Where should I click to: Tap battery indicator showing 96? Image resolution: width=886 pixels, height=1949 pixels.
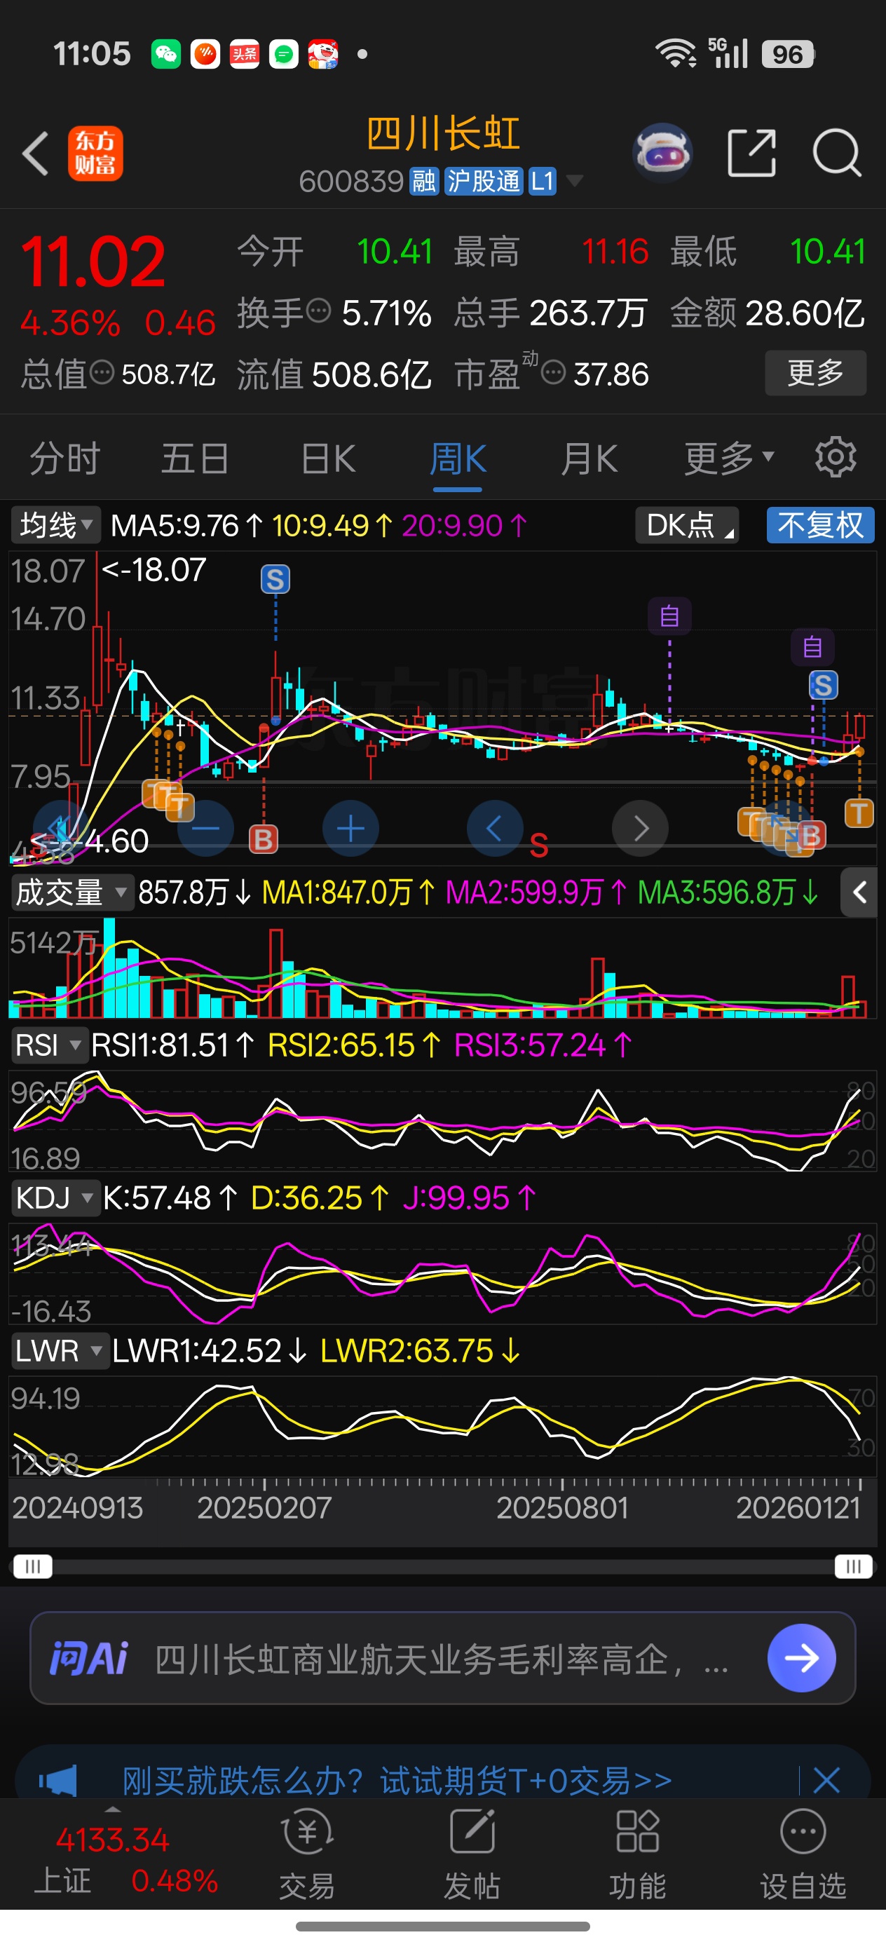click(x=787, y=54)
